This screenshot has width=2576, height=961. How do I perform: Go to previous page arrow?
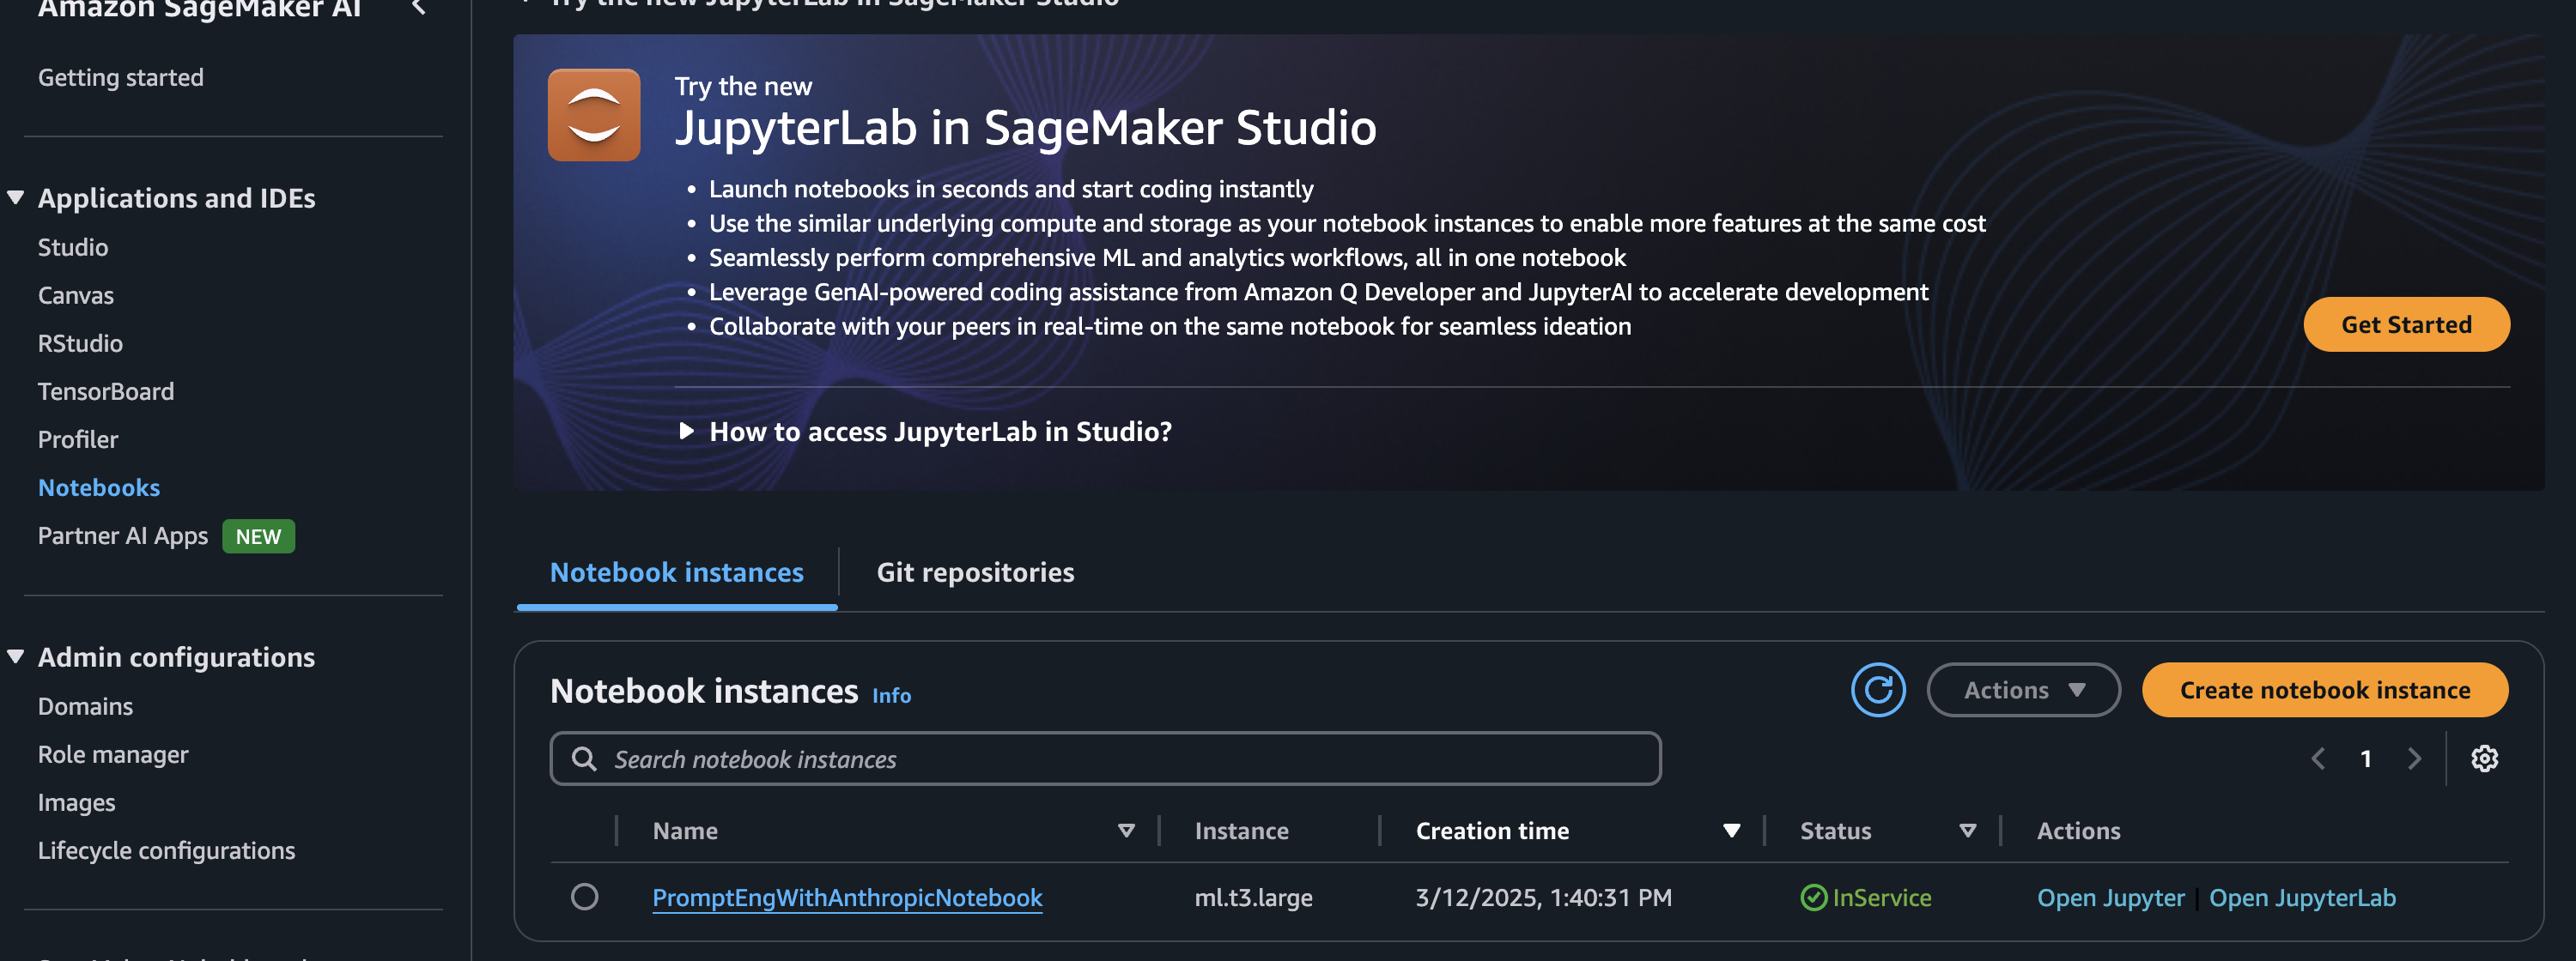click(x=2318, y=759)
